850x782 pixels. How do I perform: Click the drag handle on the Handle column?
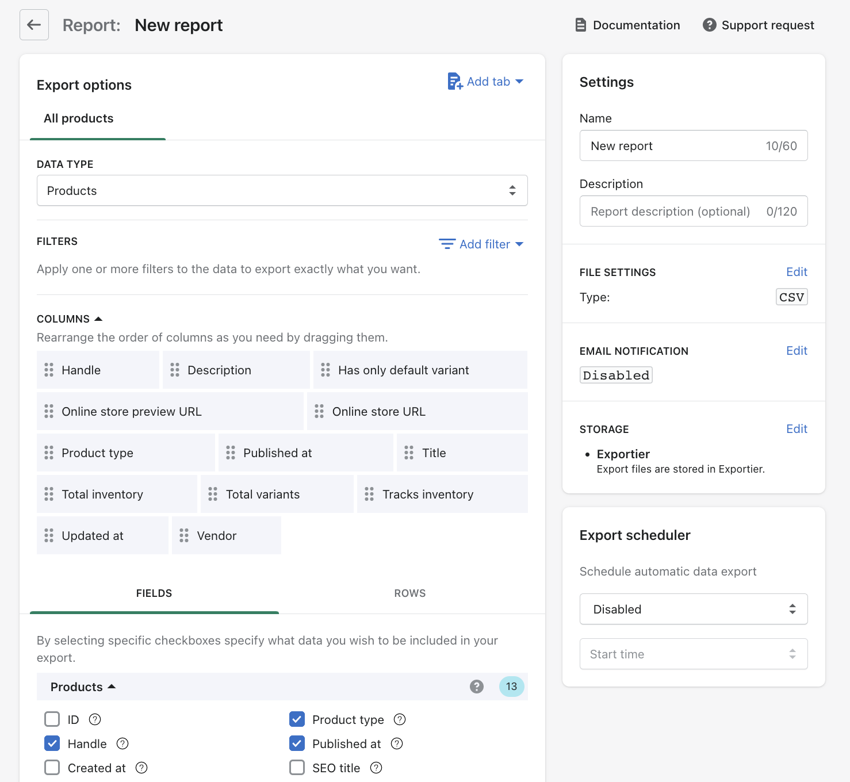[49, 370]
